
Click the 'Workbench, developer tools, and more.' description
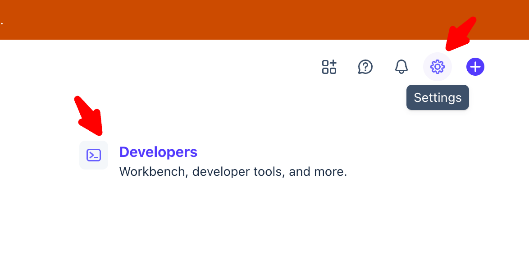pos(233,171)
